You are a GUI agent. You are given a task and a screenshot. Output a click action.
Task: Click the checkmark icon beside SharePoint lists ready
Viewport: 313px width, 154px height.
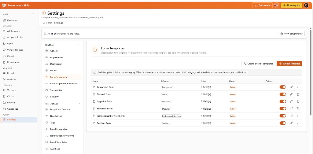(x=45, y=34)
